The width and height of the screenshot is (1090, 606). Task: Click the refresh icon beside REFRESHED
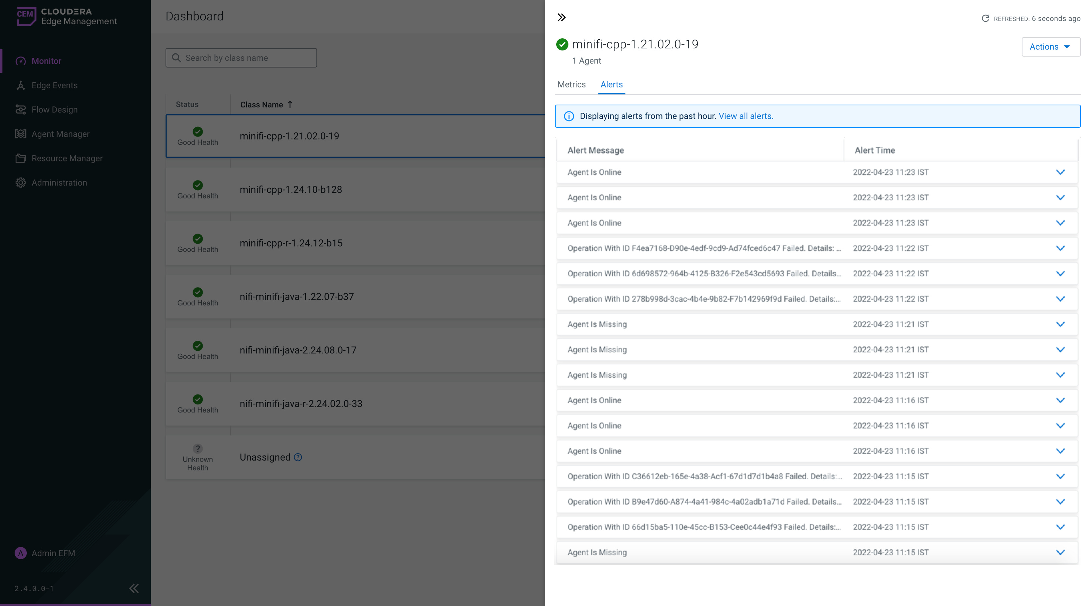click(x=986, y=19)
